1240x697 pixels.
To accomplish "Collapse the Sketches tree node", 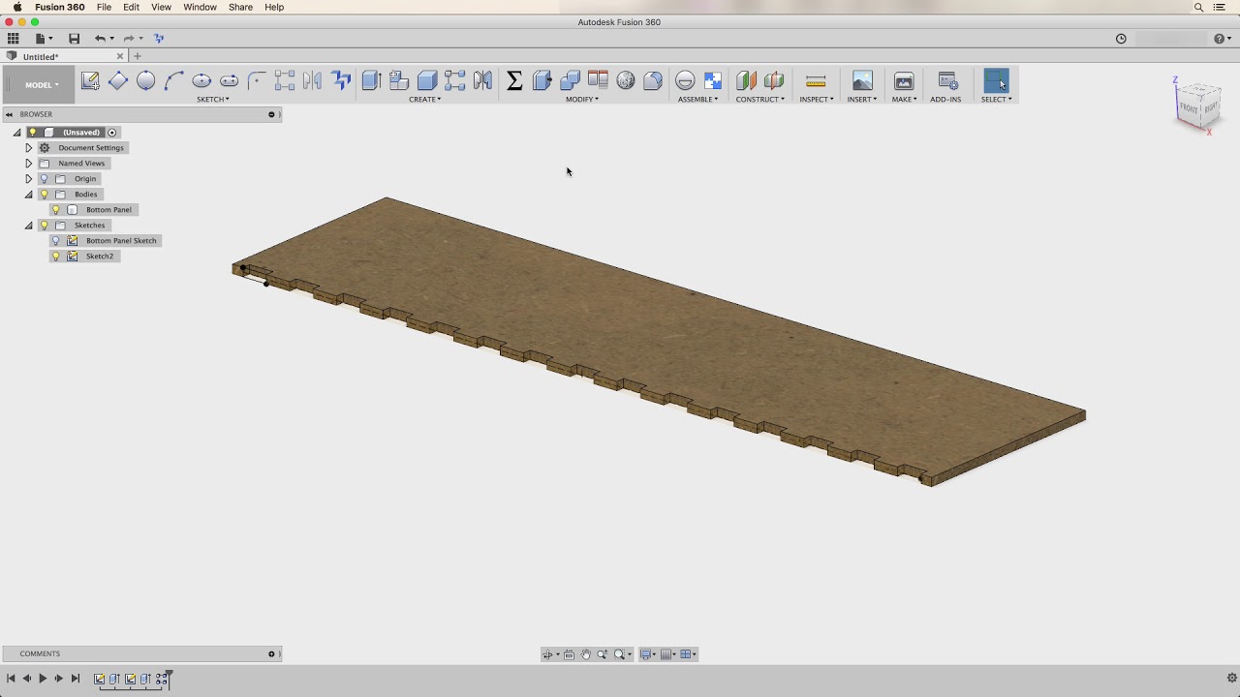I will point(29,226).
